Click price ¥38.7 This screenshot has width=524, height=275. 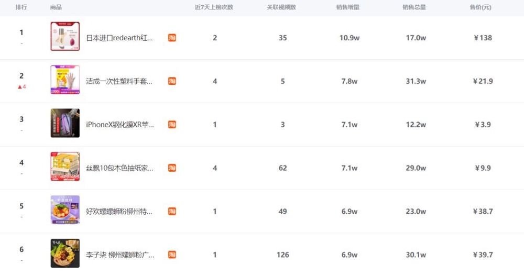(x=483, y=212)
